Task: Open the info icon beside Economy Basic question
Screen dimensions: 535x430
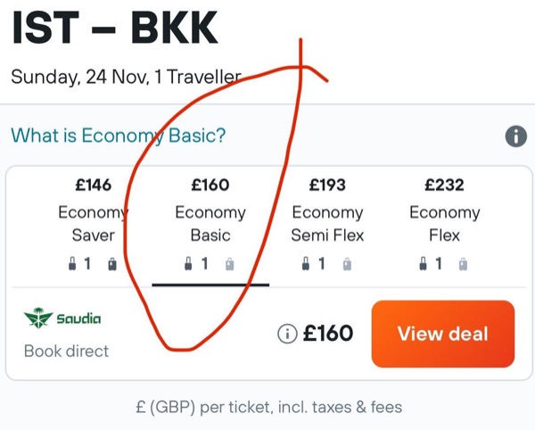Action: tap(516, 136)
